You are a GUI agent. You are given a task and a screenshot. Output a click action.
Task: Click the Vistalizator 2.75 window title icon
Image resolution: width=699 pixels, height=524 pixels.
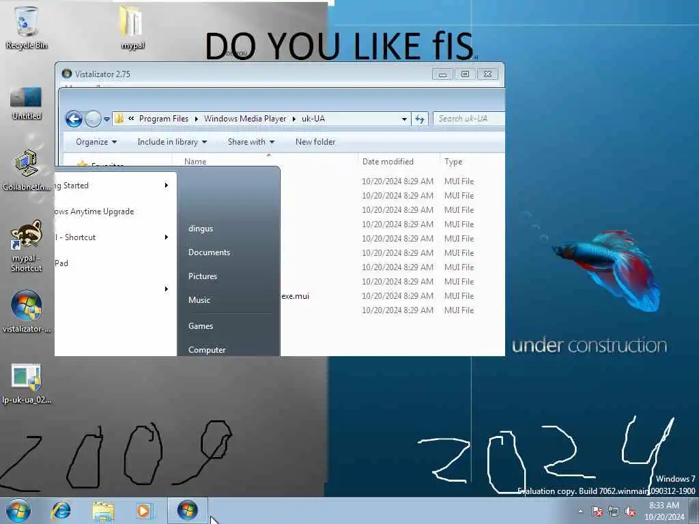(x=67, y=74)
